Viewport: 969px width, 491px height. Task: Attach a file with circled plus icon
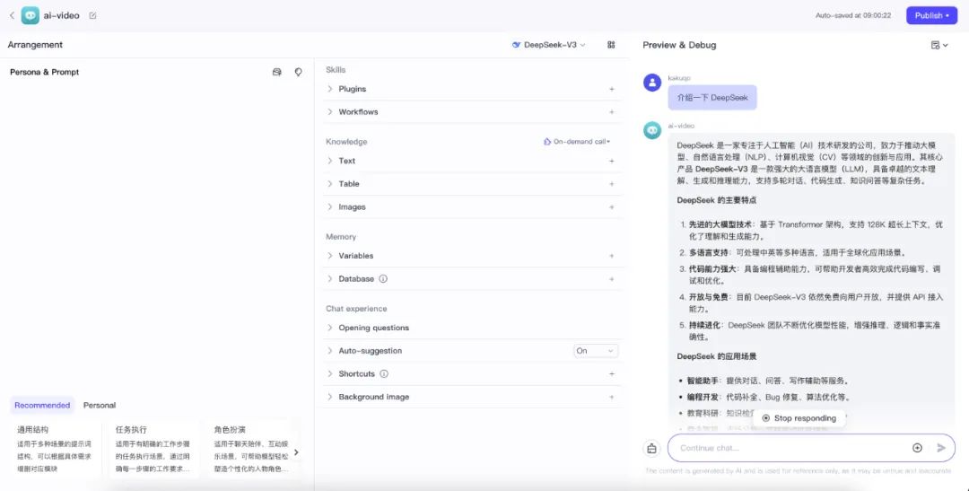tap(918, 448)
